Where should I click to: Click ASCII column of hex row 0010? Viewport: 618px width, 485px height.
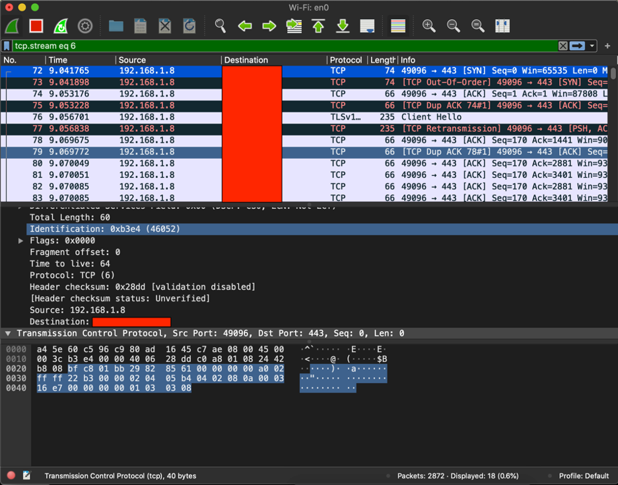tap(343, 359)
